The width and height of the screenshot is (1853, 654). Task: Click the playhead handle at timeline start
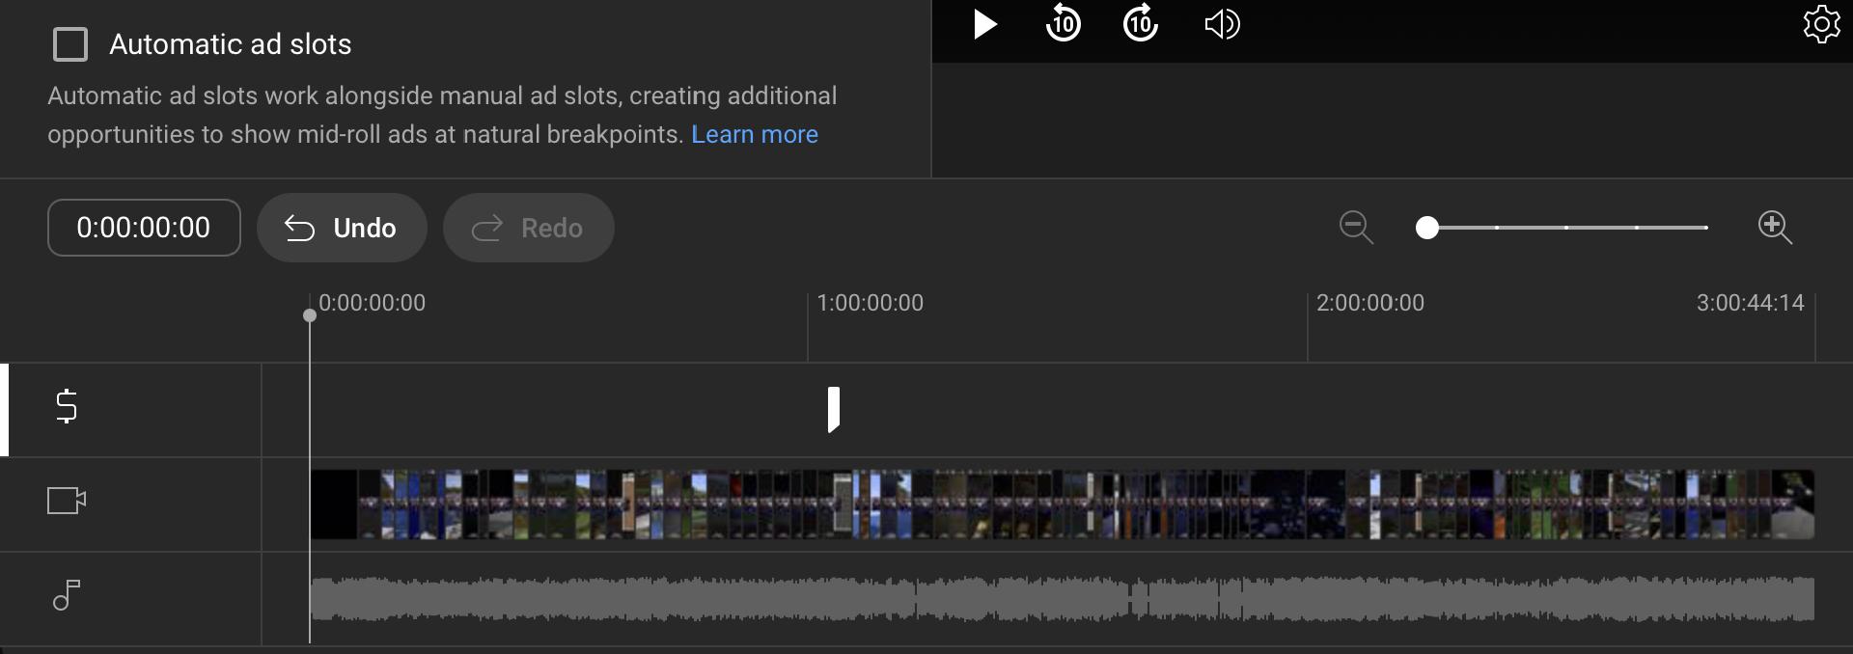coord(310,315)
